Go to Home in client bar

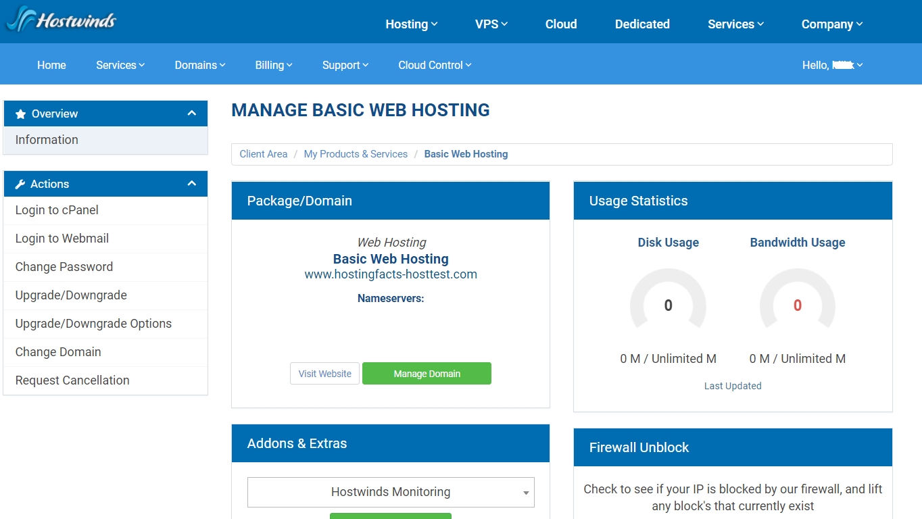tap(51, 66)
